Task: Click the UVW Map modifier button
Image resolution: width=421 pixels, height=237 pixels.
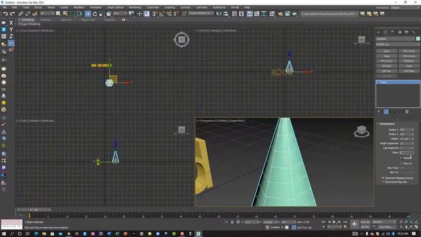Action: tap(409, 71)
